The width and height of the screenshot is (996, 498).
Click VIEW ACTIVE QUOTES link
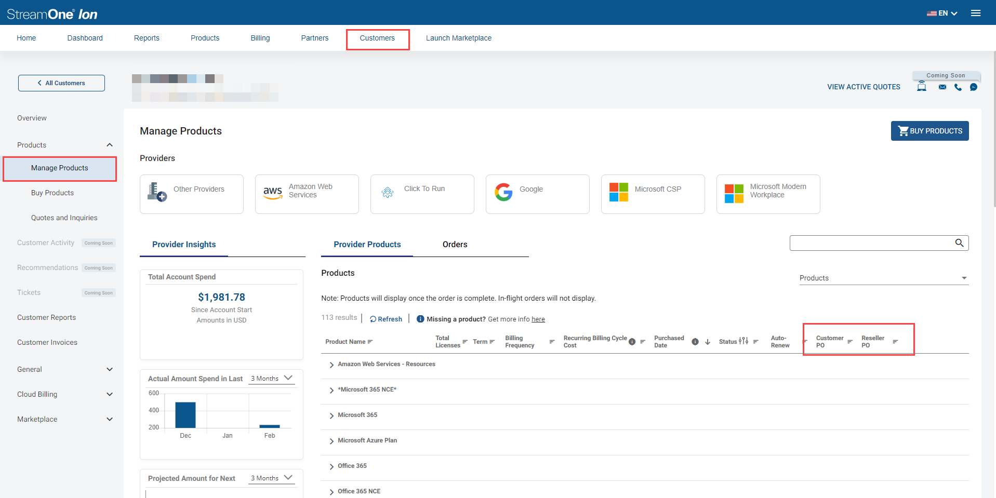tap(864, 87)
